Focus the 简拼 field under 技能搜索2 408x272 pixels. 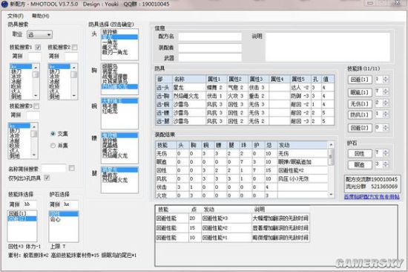[x=71, y=56]
